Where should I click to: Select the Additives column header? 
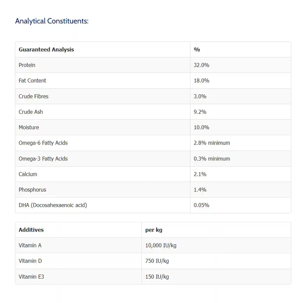pyautogui.click(x=31, y=230)
